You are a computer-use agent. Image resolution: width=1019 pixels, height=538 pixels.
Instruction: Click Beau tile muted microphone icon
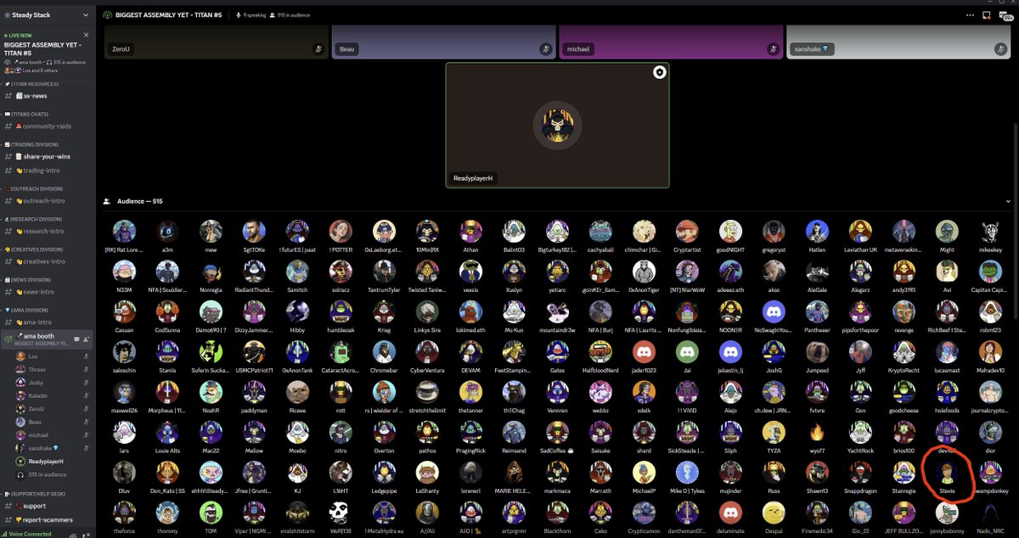click(546, 49)
